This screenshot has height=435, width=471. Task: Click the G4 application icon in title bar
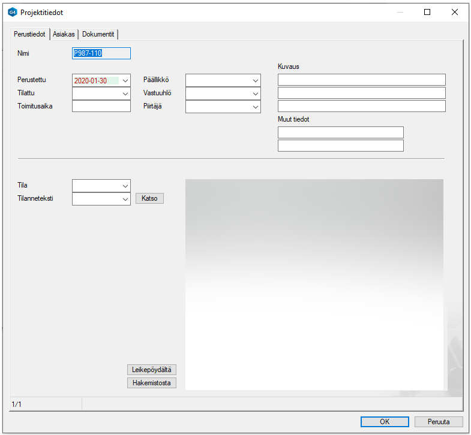click(x=13, y=12)
